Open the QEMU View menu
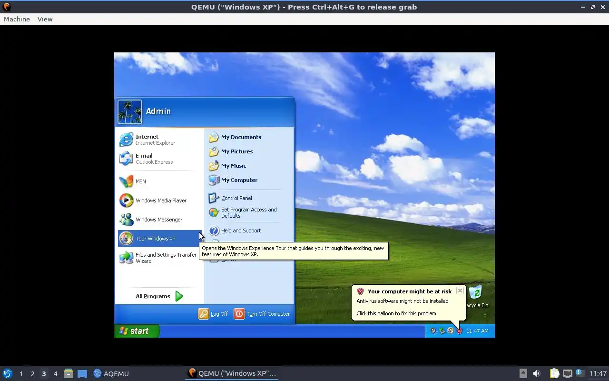 tap(45, 19)
